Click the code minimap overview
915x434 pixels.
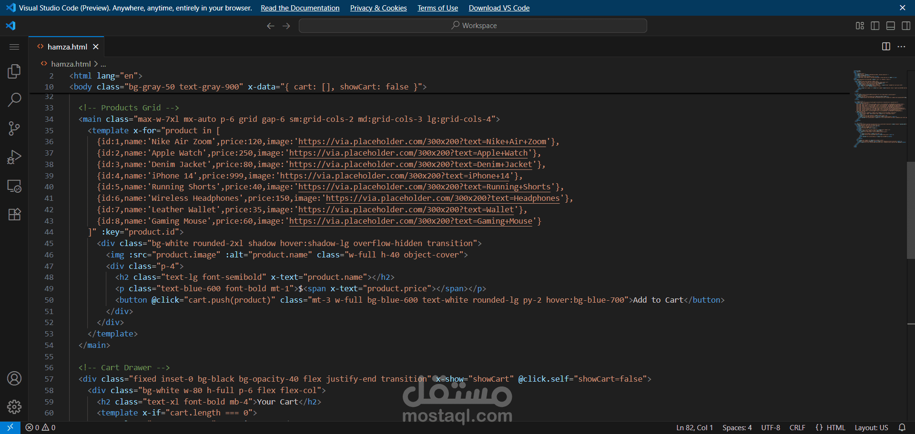tap(880, 108)
